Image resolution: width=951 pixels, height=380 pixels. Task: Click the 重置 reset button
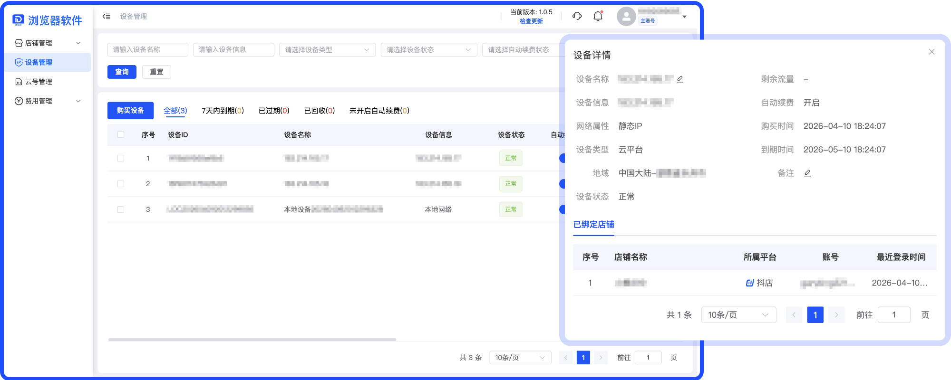156,72
